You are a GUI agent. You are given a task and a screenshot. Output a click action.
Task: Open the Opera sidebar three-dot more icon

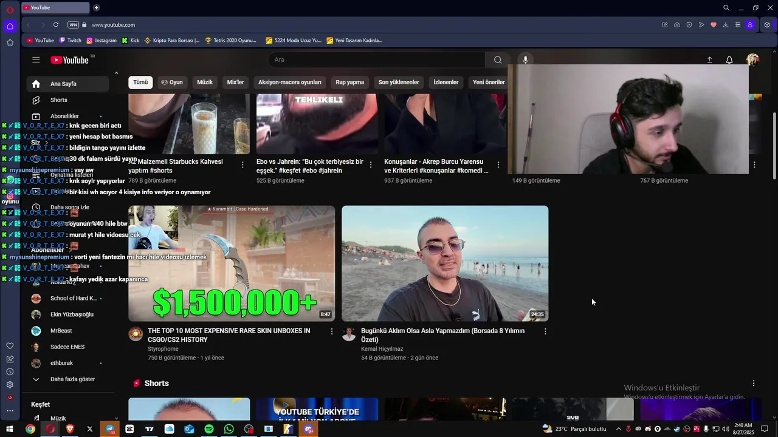[10, 411]
